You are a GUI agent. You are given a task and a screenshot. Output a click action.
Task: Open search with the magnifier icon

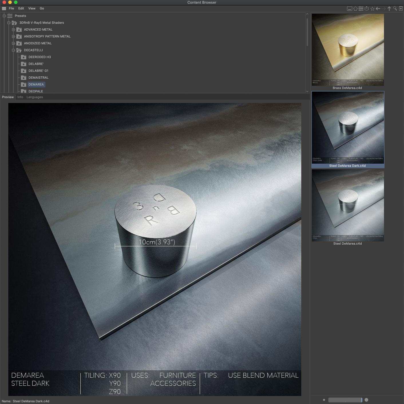(x=395, y=9)
